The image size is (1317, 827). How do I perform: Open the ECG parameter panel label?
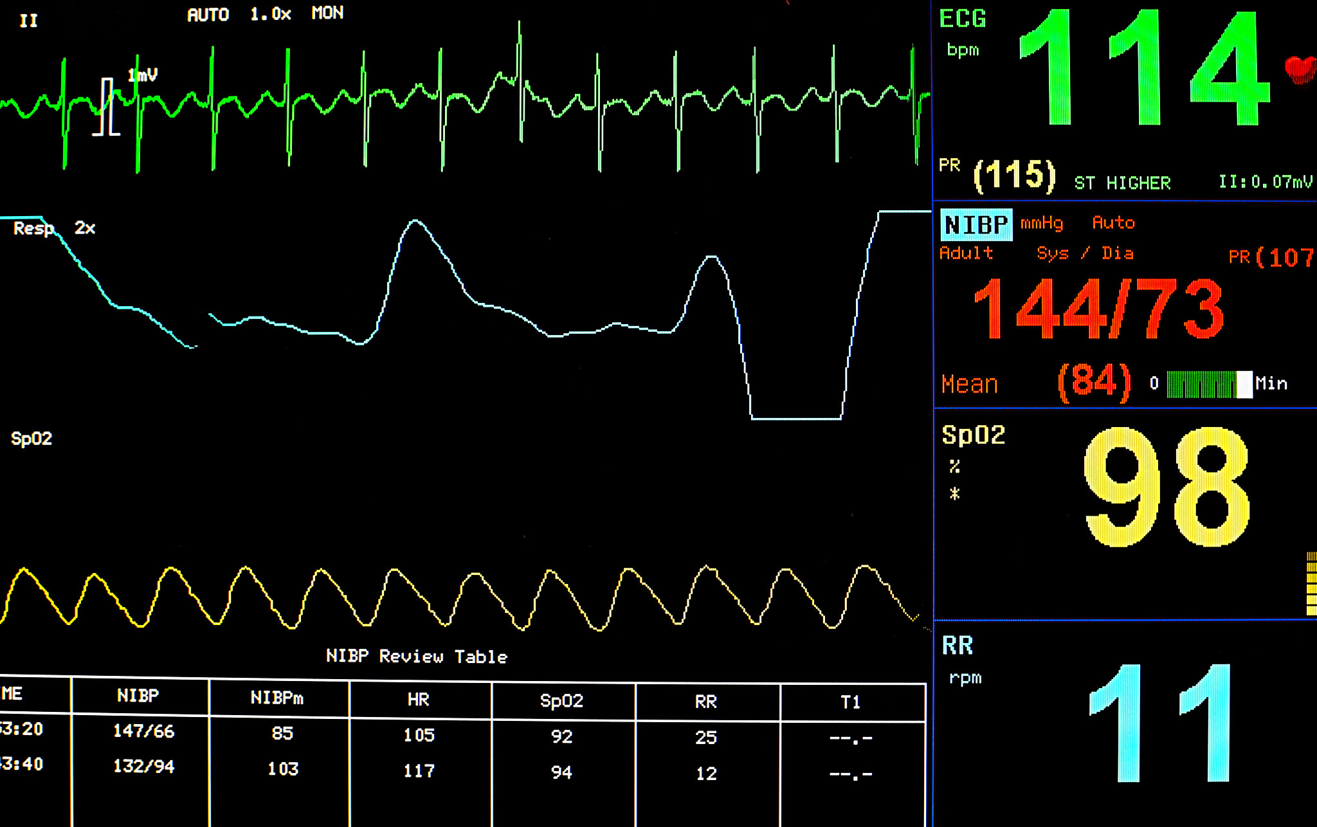pos(962,19)
